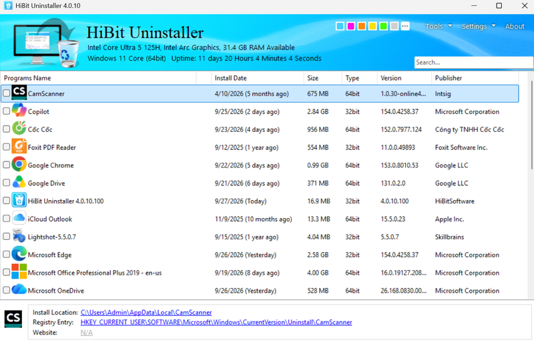
Task: Sort by Publisher column header
Action: 475,78
